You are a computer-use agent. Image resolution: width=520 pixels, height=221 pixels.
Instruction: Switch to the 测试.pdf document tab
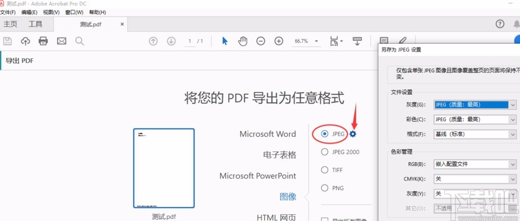point(90,25)
